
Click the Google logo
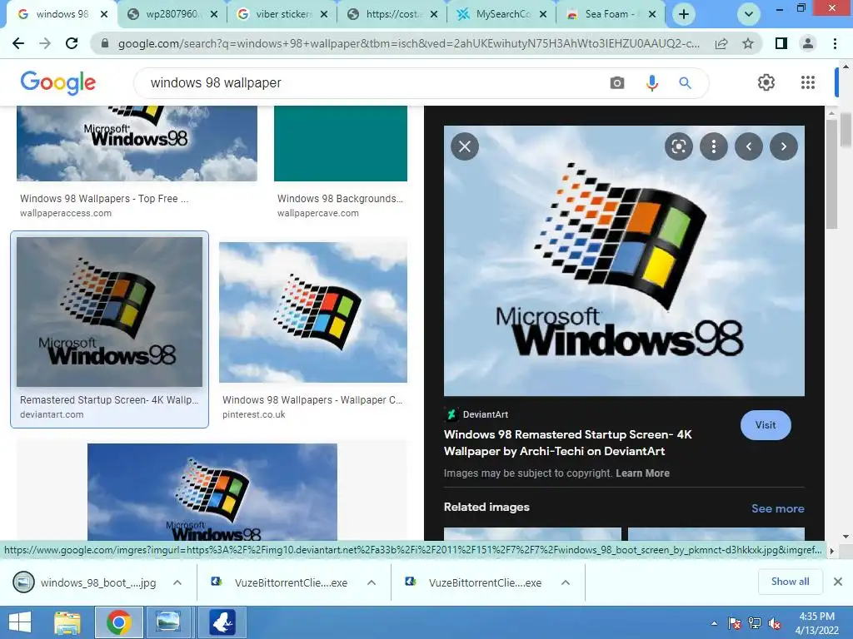pyautogui.click(x=58, y=82)
